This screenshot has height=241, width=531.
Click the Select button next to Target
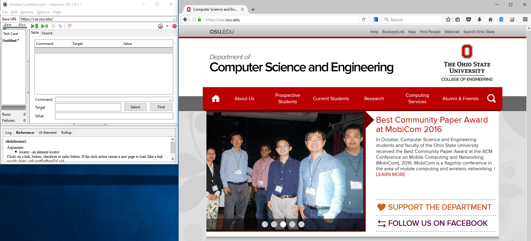pyautogui.click(x=135, y=107)
